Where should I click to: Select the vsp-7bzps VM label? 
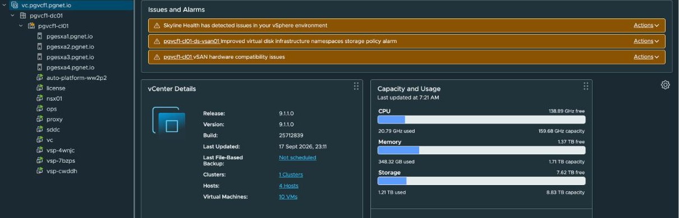point(61,160)
